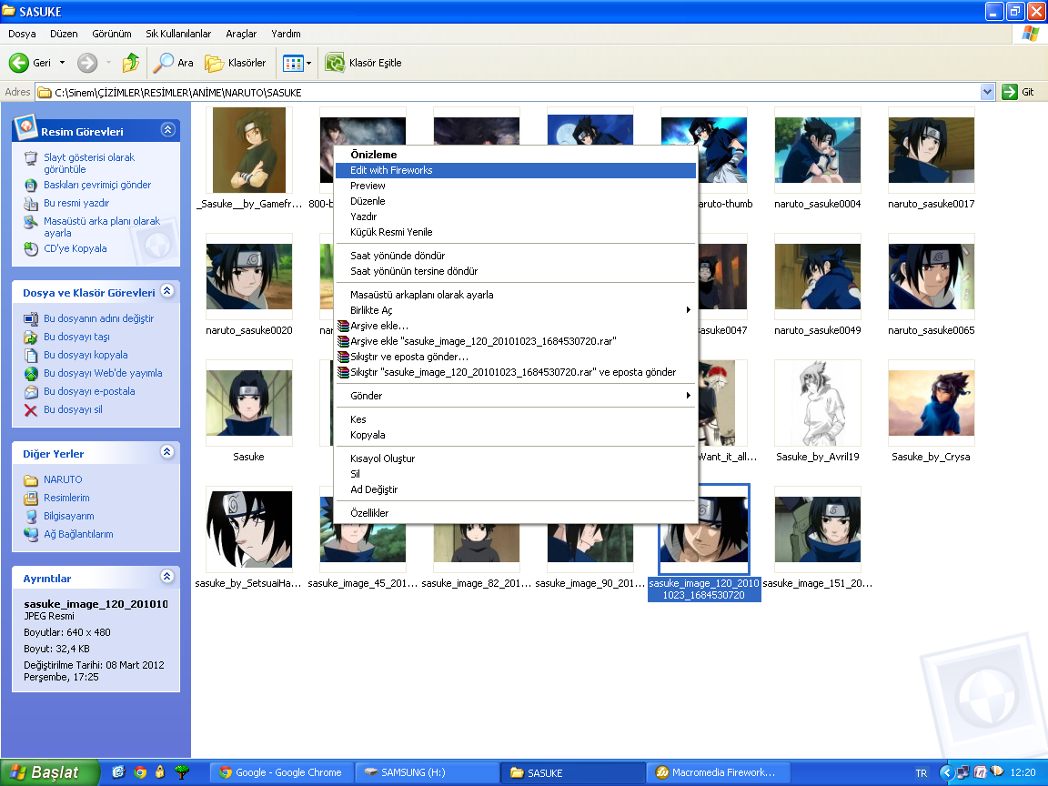Click the slideshow icon beside Slayt gösterisi
Screen dimensions: 1048x786
pos(31,158)
